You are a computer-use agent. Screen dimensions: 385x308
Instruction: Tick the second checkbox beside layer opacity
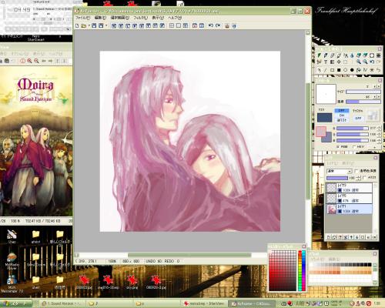pos(365,178)
